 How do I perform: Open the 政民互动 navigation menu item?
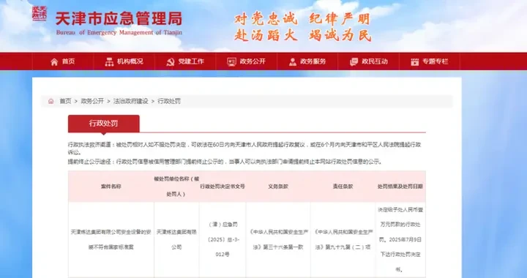click(x=368, y=61)
